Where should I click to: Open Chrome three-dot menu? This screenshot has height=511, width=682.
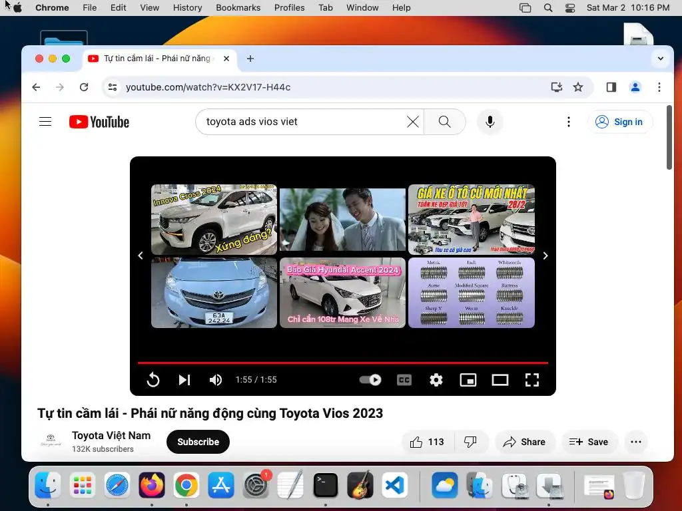[659, 87]
